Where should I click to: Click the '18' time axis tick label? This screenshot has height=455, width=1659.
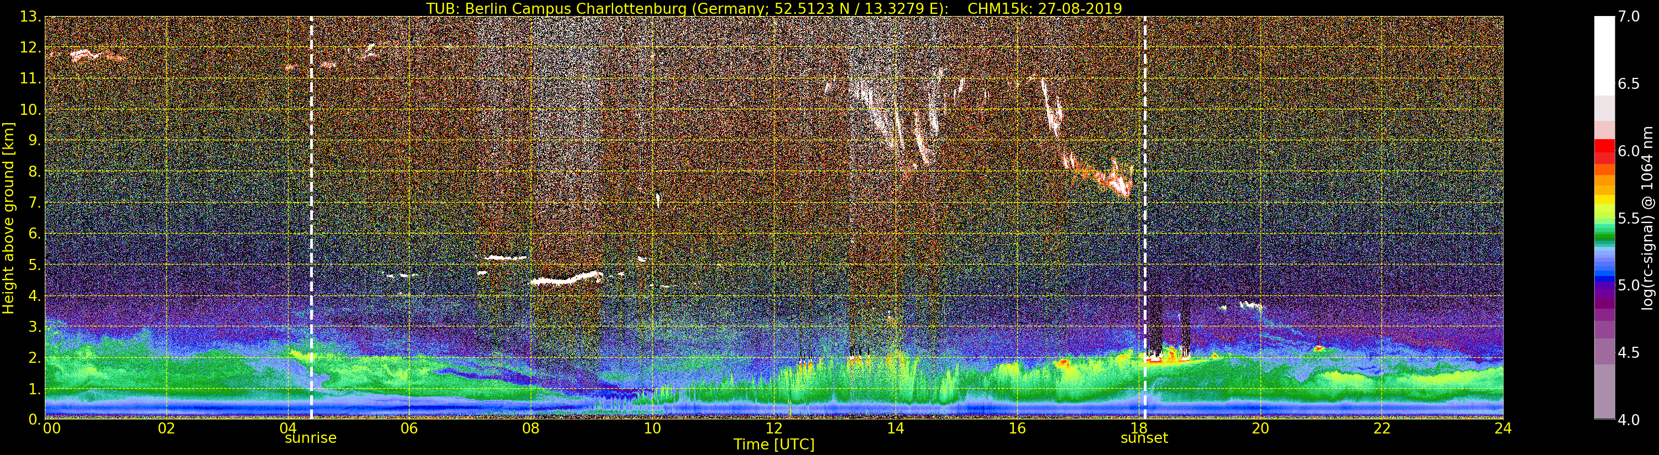tap(1139, 428)
